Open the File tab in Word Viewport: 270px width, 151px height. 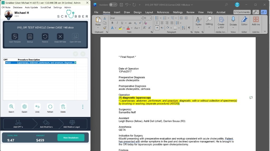coord(96,12)
